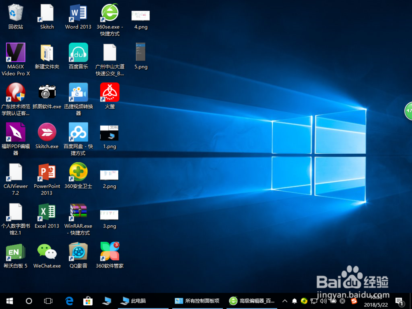Select the 新建文件夹 folder
The width and height of the screenshot is (412, 309).
(47, 56)
